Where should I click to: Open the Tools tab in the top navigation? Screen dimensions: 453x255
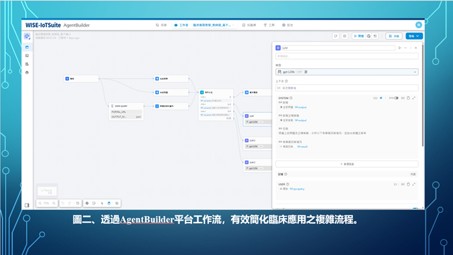coord(269,25)
